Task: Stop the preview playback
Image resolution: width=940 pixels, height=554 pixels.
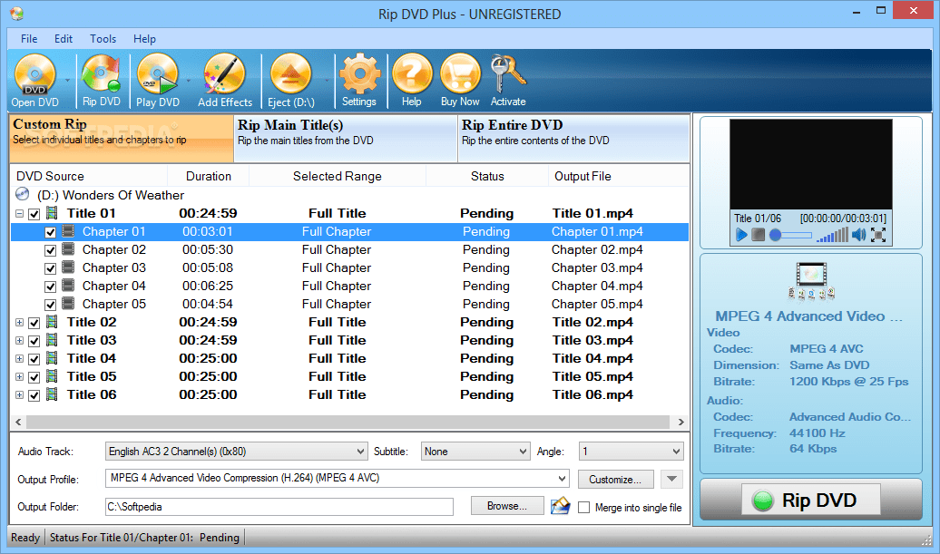Action: click(x=759, y=235)
